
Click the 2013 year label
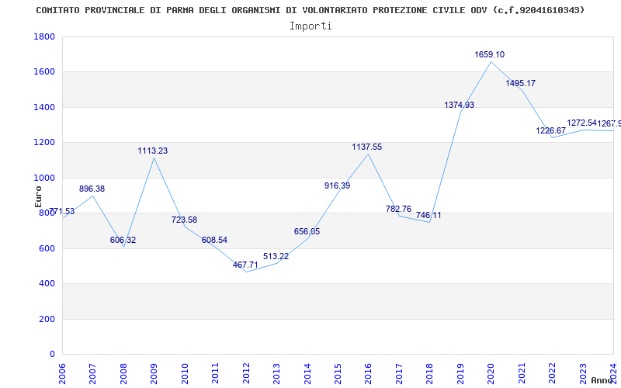tap(276, 373)
